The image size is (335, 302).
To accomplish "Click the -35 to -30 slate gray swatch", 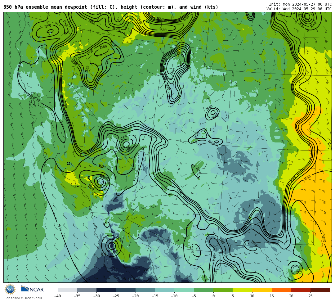I will coord(87,290).
